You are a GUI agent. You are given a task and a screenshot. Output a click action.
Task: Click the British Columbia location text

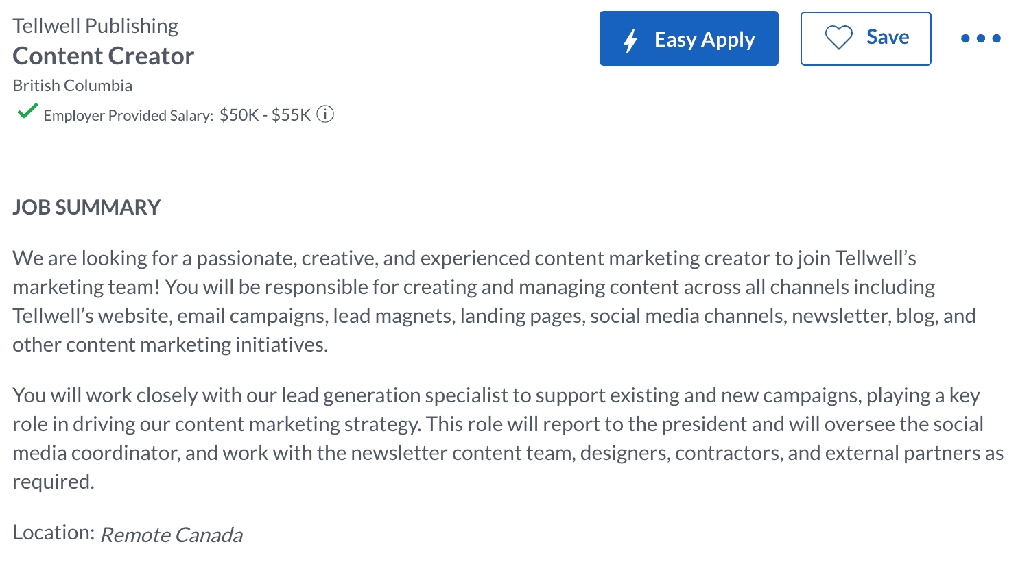73,86
